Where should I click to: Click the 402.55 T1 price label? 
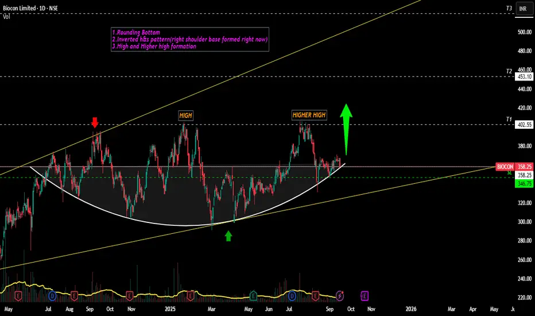pos(525,125)
